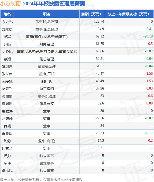Click the 职务 column header
This screenshot has width=154, height=182.
pyautogui.click(x=47, y=14)
